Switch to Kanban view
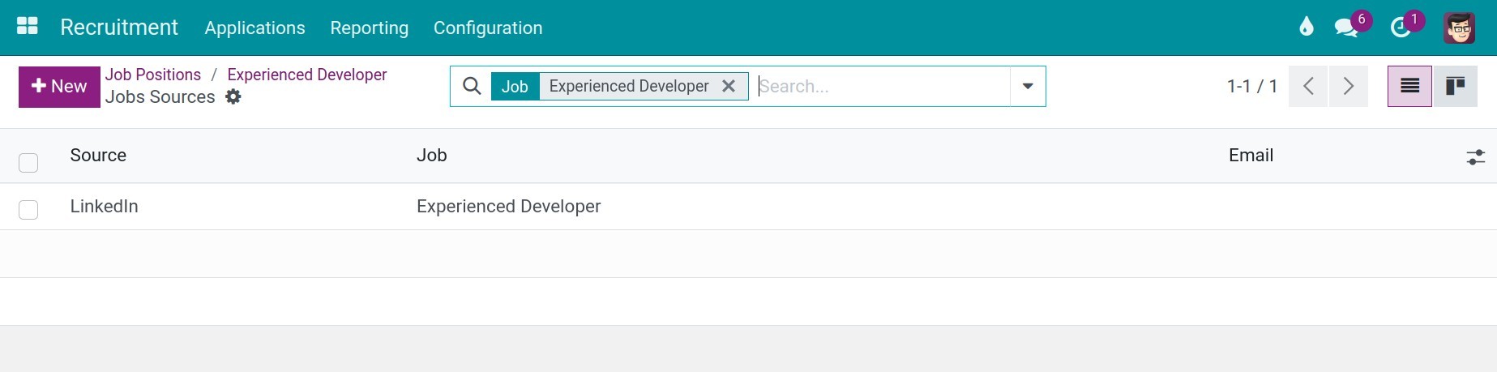The width and height of the screenshot is (1497, 372). (x=1455, y=86)
